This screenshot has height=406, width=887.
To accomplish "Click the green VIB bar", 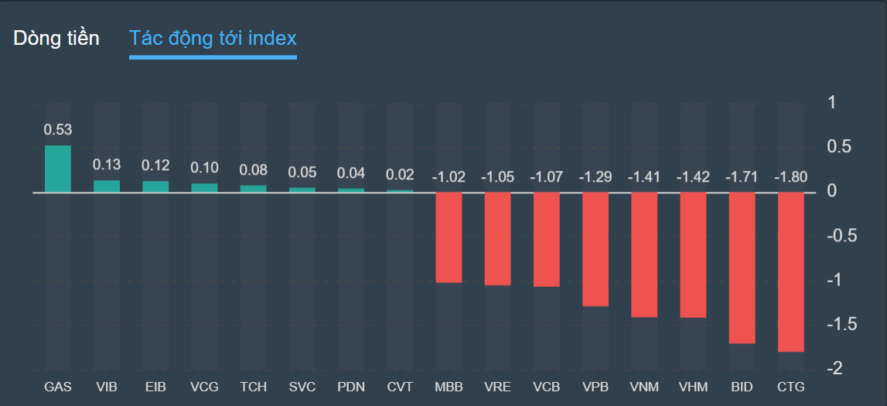I will pyautogui.click(x=107, y=186).
